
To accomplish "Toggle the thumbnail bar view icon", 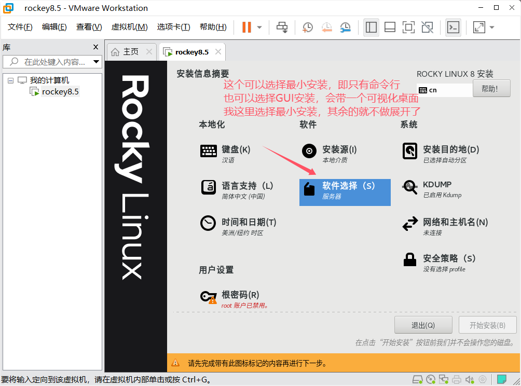I will [390, 27].
